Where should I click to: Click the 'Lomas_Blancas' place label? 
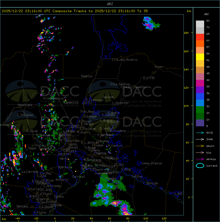pyautogui.click(x=152, y=163)
